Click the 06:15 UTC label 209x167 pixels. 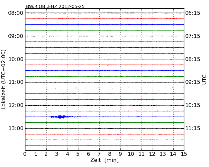click(x=193, y=13)
